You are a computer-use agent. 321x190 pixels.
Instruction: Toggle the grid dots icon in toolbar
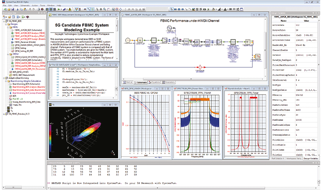tap(93, 9)
